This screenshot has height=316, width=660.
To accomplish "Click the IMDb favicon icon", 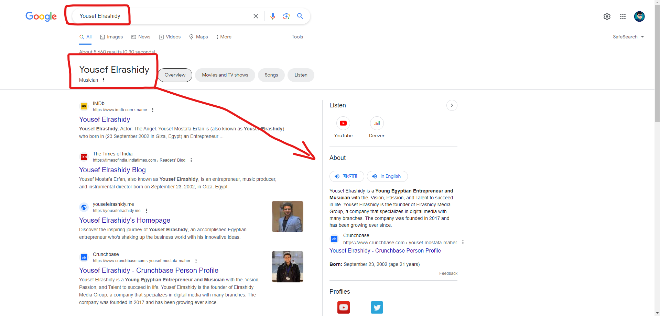I will coord(84,106).
